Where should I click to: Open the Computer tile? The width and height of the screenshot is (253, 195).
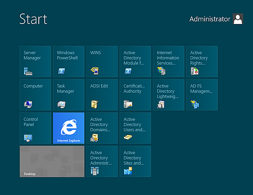(35, 95)
